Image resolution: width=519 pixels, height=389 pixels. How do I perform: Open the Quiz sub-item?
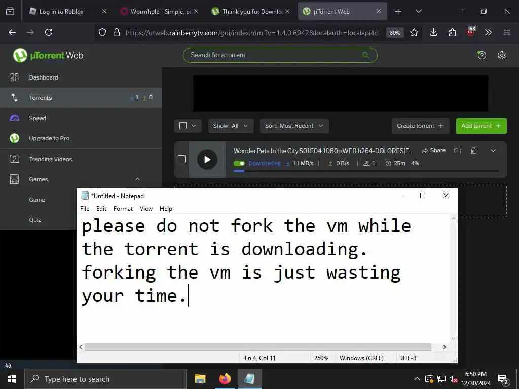pos(35,220)
